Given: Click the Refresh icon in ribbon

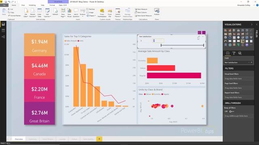Looking at the screenshot, I should [55, 12].
